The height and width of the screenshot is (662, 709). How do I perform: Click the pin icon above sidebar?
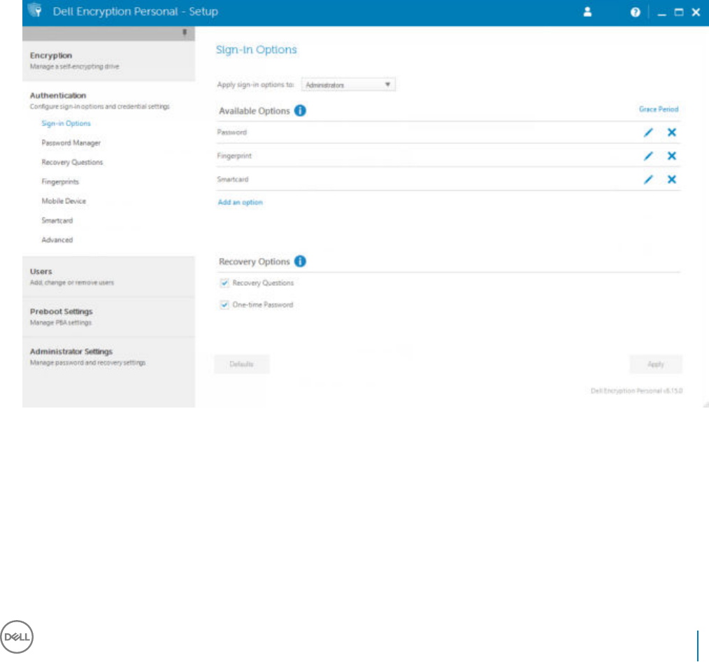pos(185,32)
